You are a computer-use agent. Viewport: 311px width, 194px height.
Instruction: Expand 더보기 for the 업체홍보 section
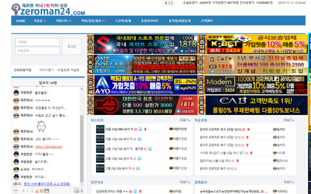(x=289, y=182)
